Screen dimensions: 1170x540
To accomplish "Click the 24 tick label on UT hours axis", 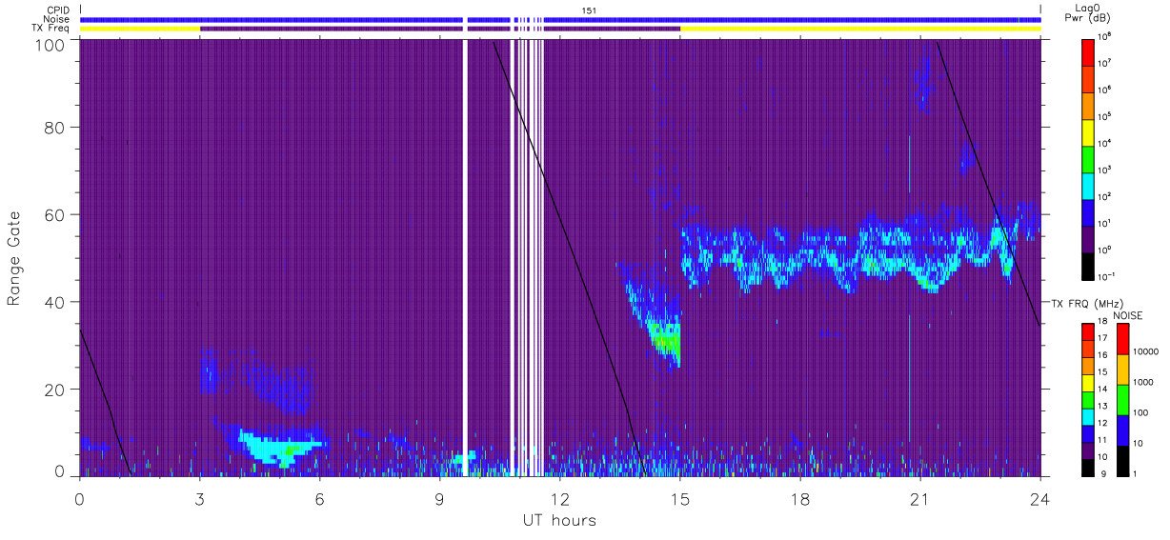I will pyautogui.click(x=1040, y=498).
